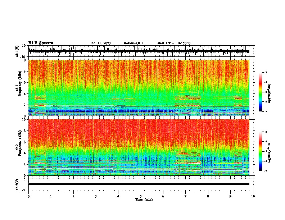Click inside the ch.2 spectrogram plot

point(139,147)
